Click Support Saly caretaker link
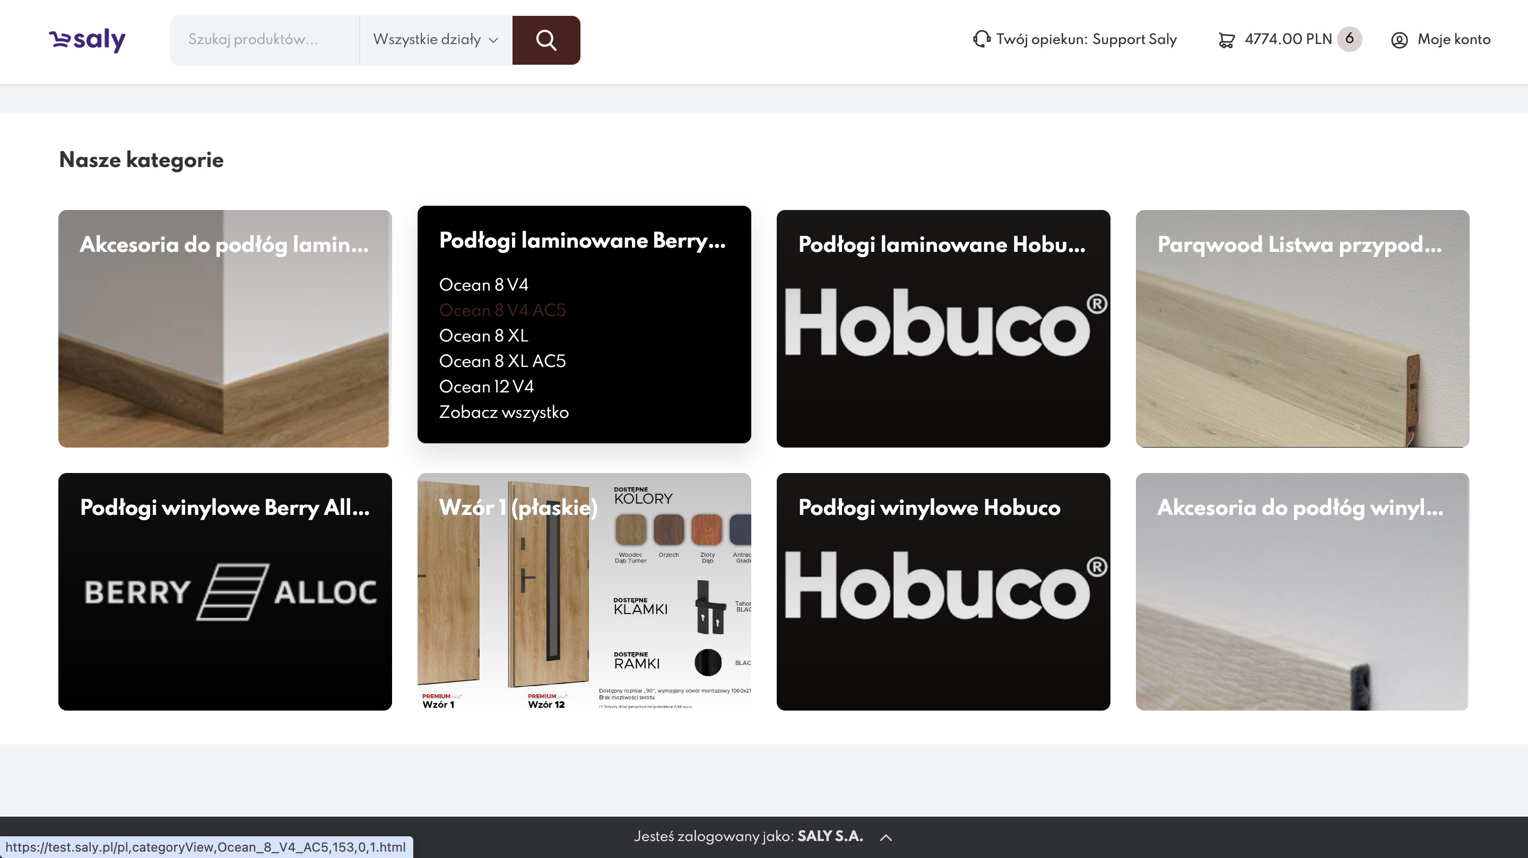Image resolution: width=1528 pixels, height=858 pixels. tap(1135, 39)
